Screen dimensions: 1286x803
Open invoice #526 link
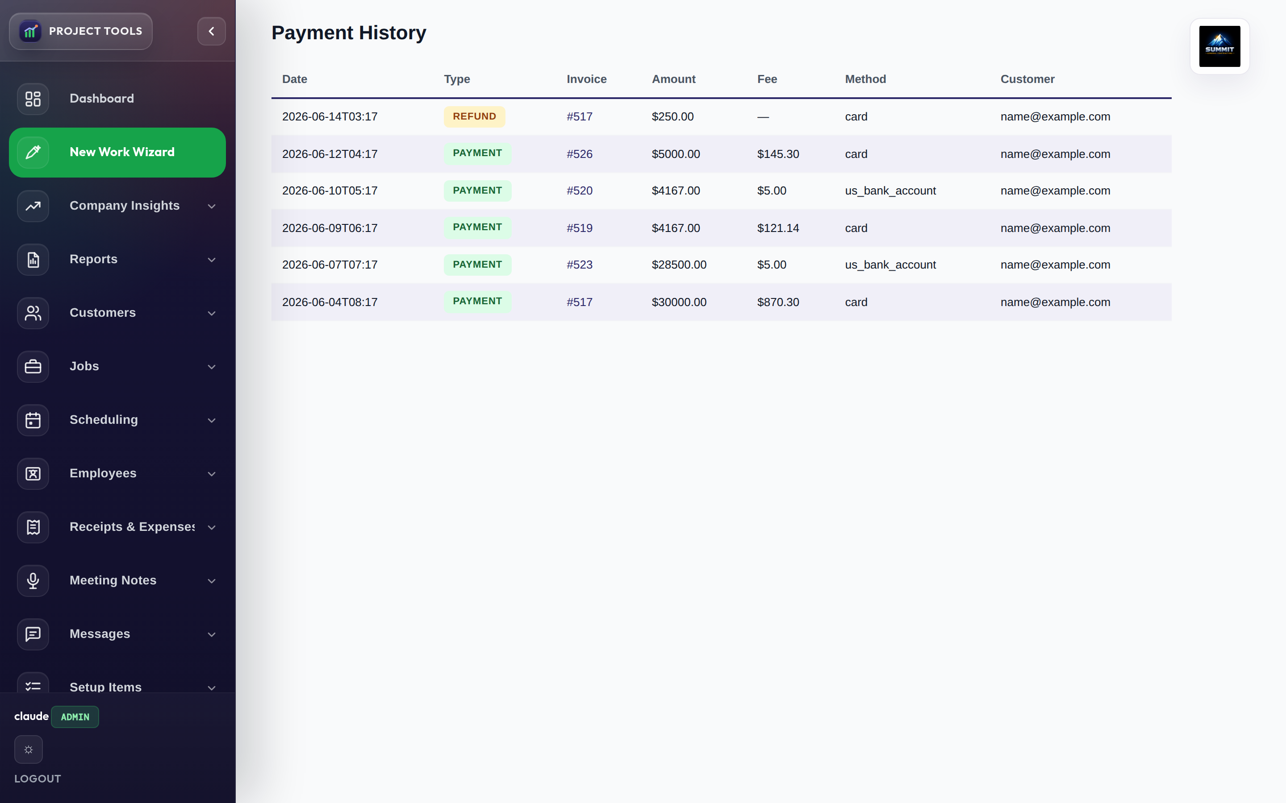[579, 154]
